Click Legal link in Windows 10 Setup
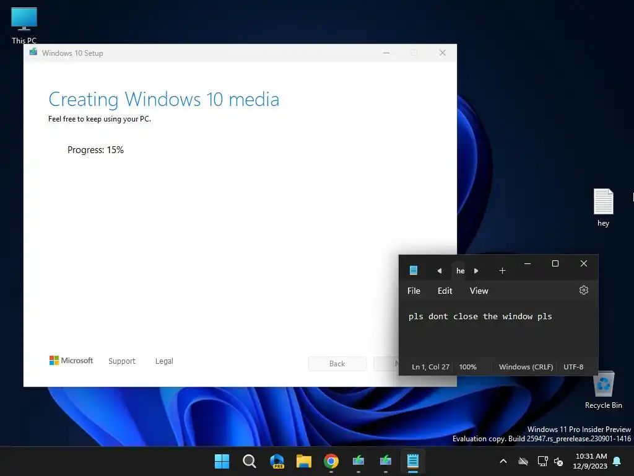 pos(164,361)
